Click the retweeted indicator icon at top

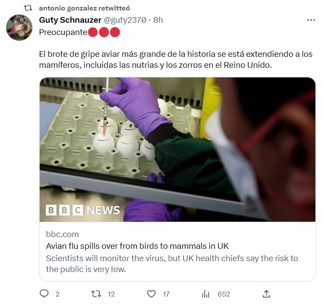pos(28,8)
